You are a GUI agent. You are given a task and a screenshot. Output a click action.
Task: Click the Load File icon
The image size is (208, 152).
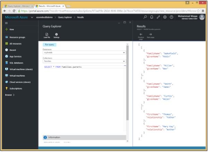point(46,35)
